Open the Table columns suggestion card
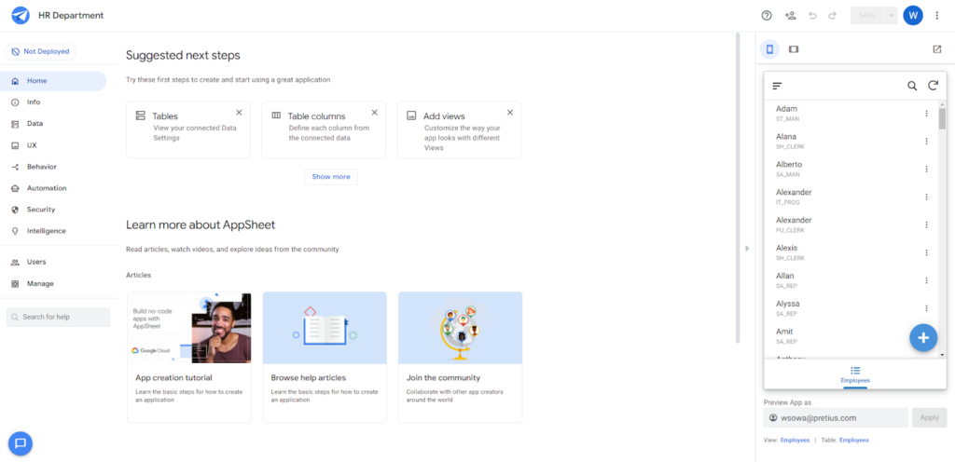The image size is (955, 462). (x=324, y=129)
